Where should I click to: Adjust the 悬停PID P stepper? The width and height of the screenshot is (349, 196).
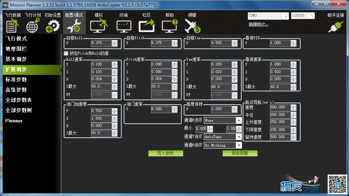(293, 43)
